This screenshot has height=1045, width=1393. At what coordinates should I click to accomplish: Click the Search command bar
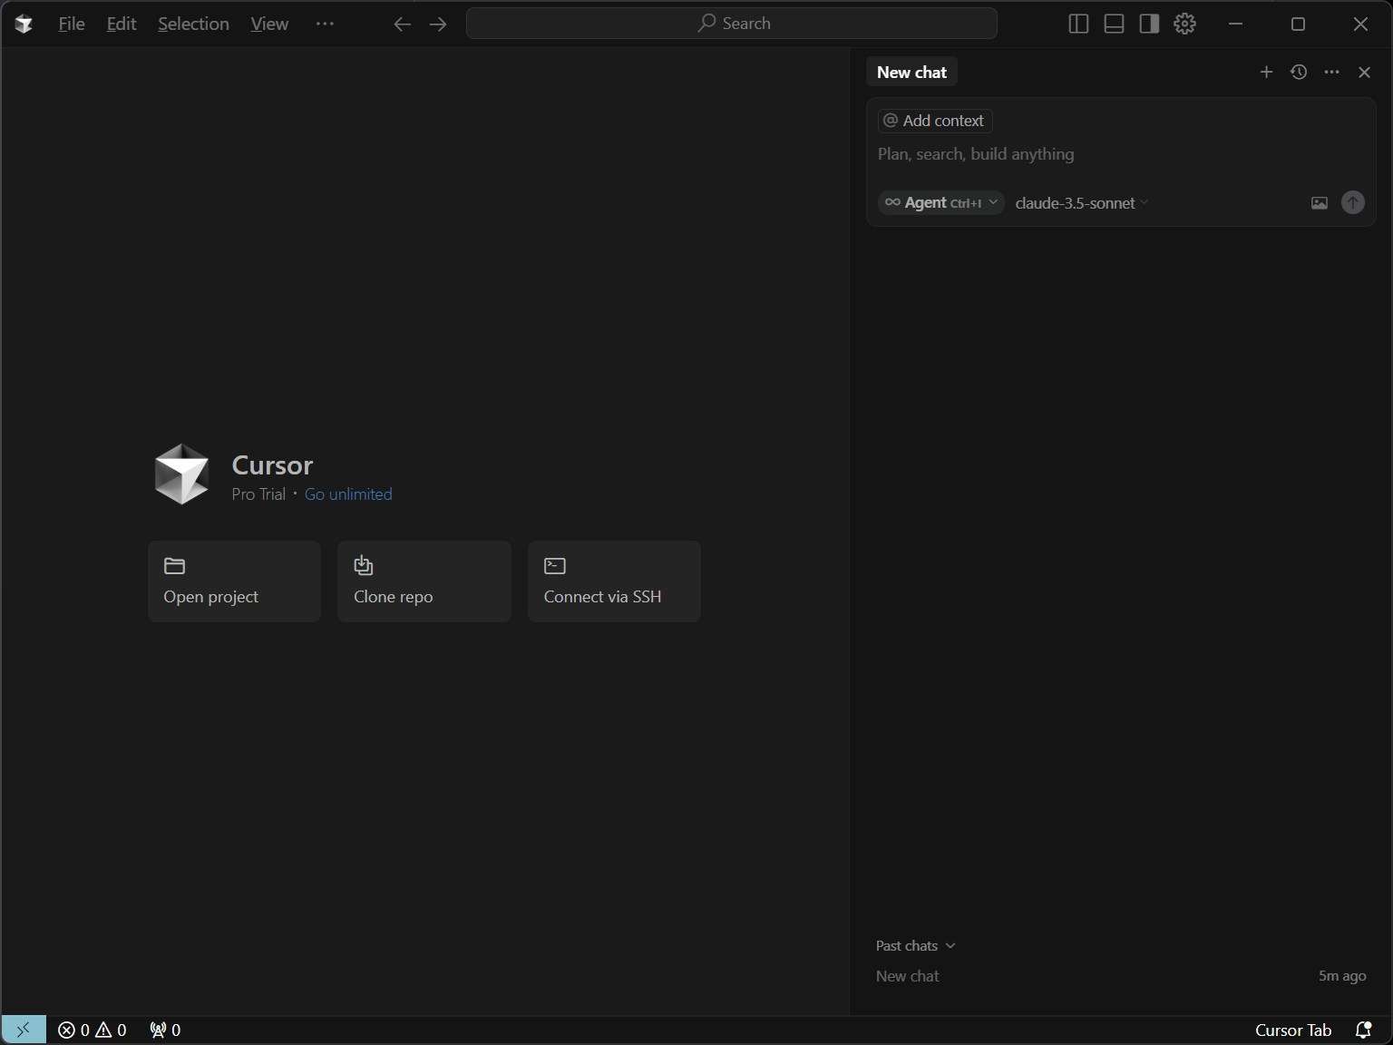click(x=732, y=24)
